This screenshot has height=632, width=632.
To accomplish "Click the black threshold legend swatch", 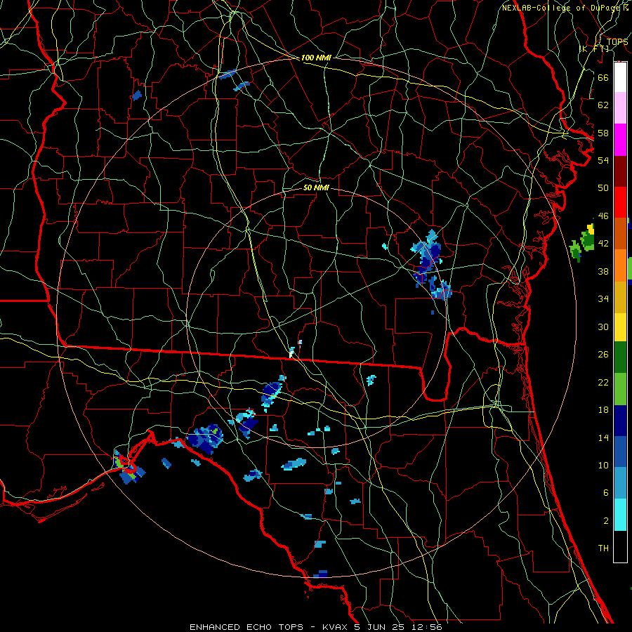I will (620, 546).
